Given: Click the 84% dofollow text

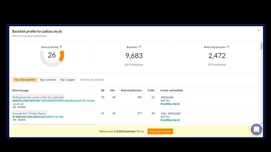Looking at the screenshot, I should coord(134,65).
